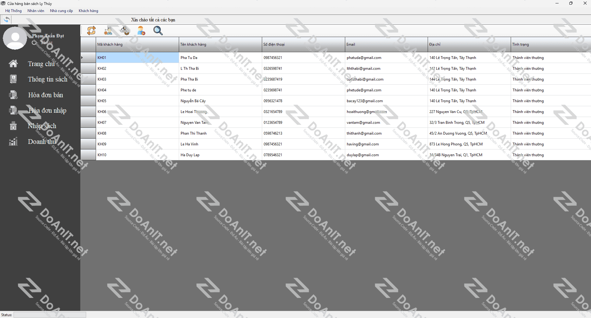This screenshot has height=318, width=591.
Task: Open the Khách hàng menu
Action: coord(88,11)
